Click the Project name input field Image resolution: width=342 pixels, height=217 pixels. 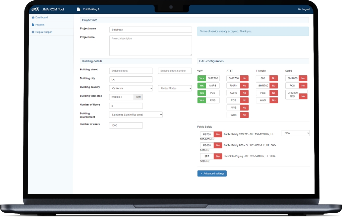[151, 30]
